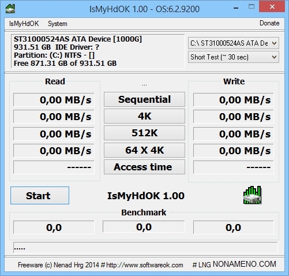Image resolution: width=289 pixels, height=276 pixels.
Task: Close the IsMyHdOK window
Action: click(x=272, y=7)
